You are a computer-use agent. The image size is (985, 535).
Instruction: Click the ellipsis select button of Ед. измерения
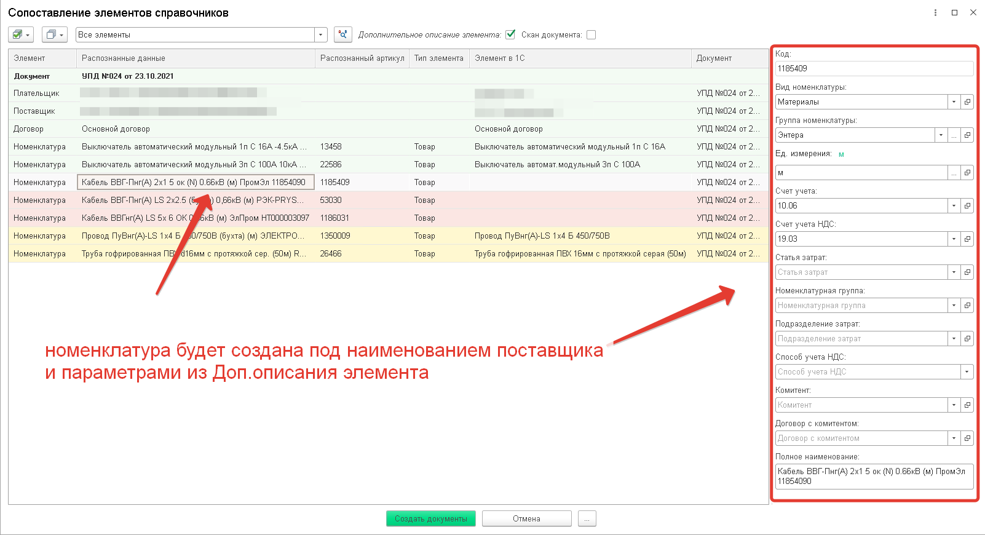954,173
